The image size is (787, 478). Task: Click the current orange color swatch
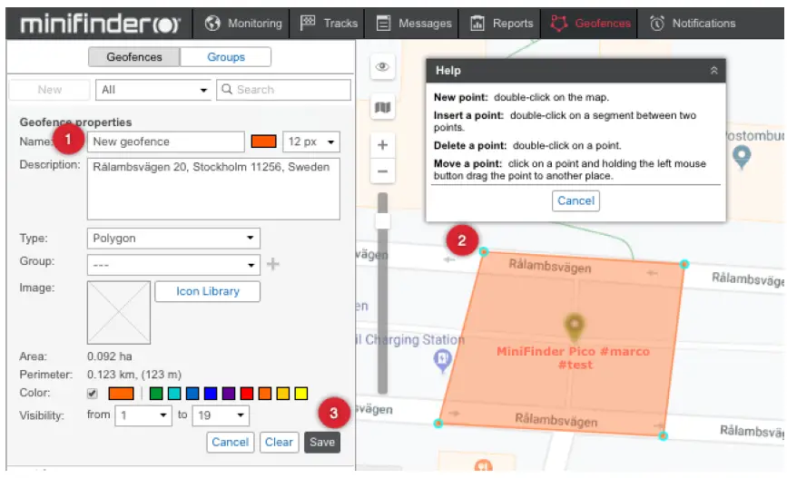click(121, 394)
